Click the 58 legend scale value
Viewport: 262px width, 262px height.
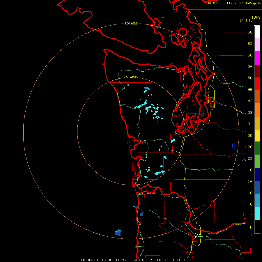250,55
